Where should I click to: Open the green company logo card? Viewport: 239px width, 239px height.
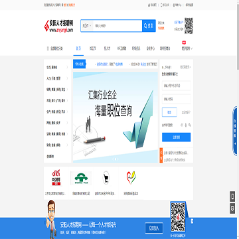click(x=81, y=179)
